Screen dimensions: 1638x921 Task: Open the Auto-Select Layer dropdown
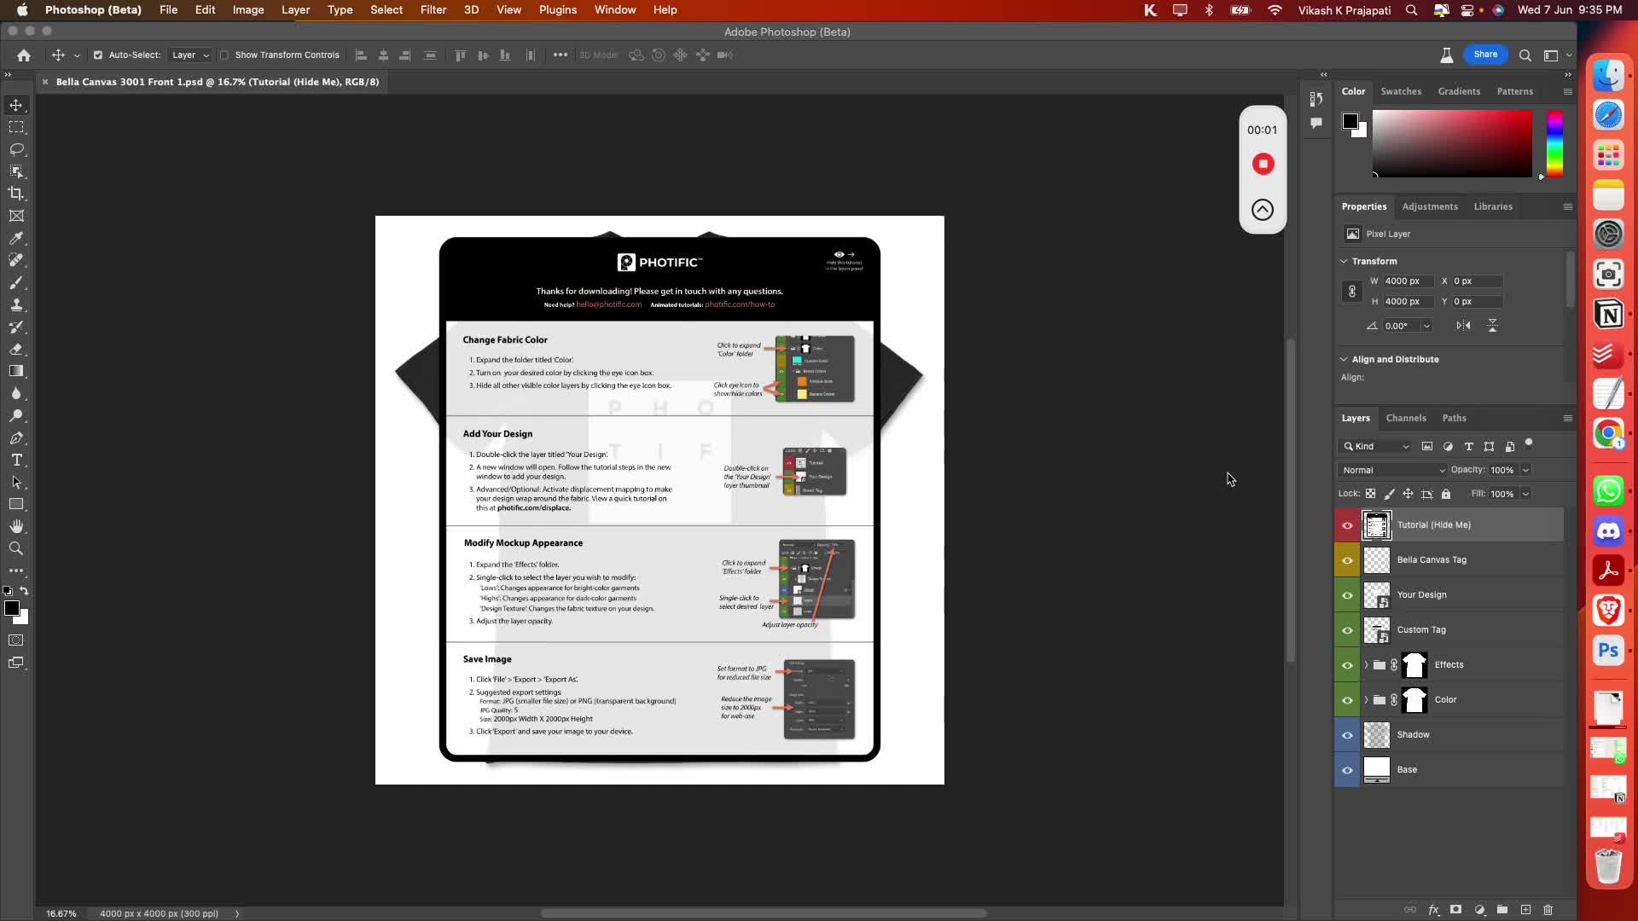tap(190, 55)
